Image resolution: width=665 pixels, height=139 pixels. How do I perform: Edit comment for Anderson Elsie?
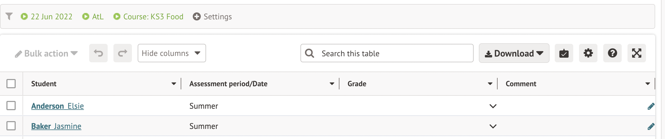click(651, 106)
